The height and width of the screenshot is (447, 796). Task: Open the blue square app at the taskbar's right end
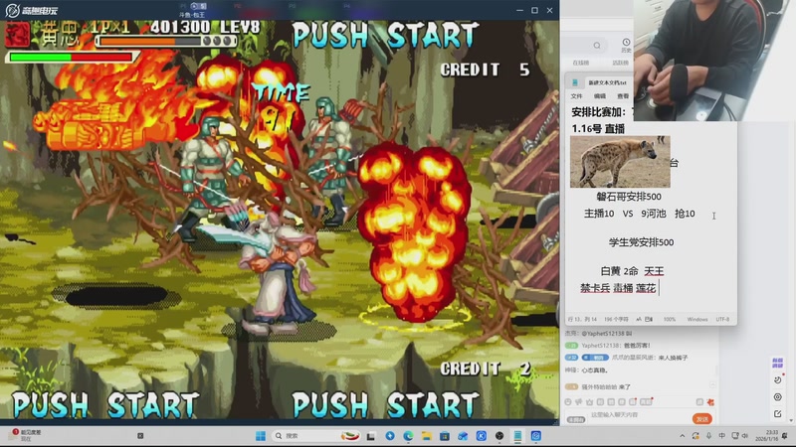pyautogui.click(x=536, y=436)
